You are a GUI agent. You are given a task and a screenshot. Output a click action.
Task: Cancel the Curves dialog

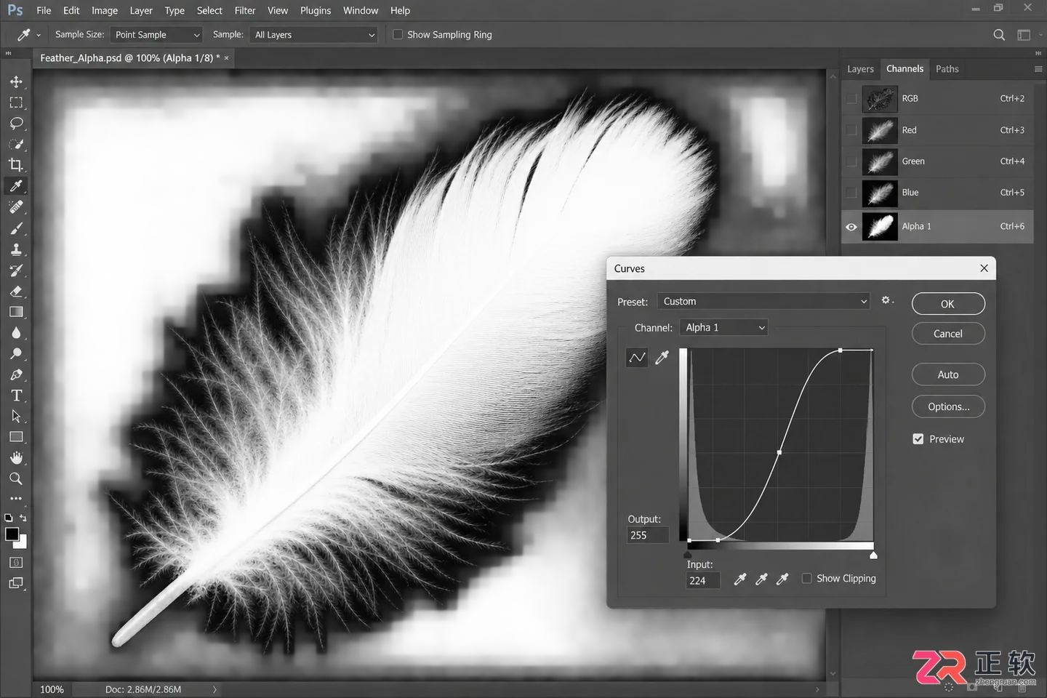click(x=948, y=334)
